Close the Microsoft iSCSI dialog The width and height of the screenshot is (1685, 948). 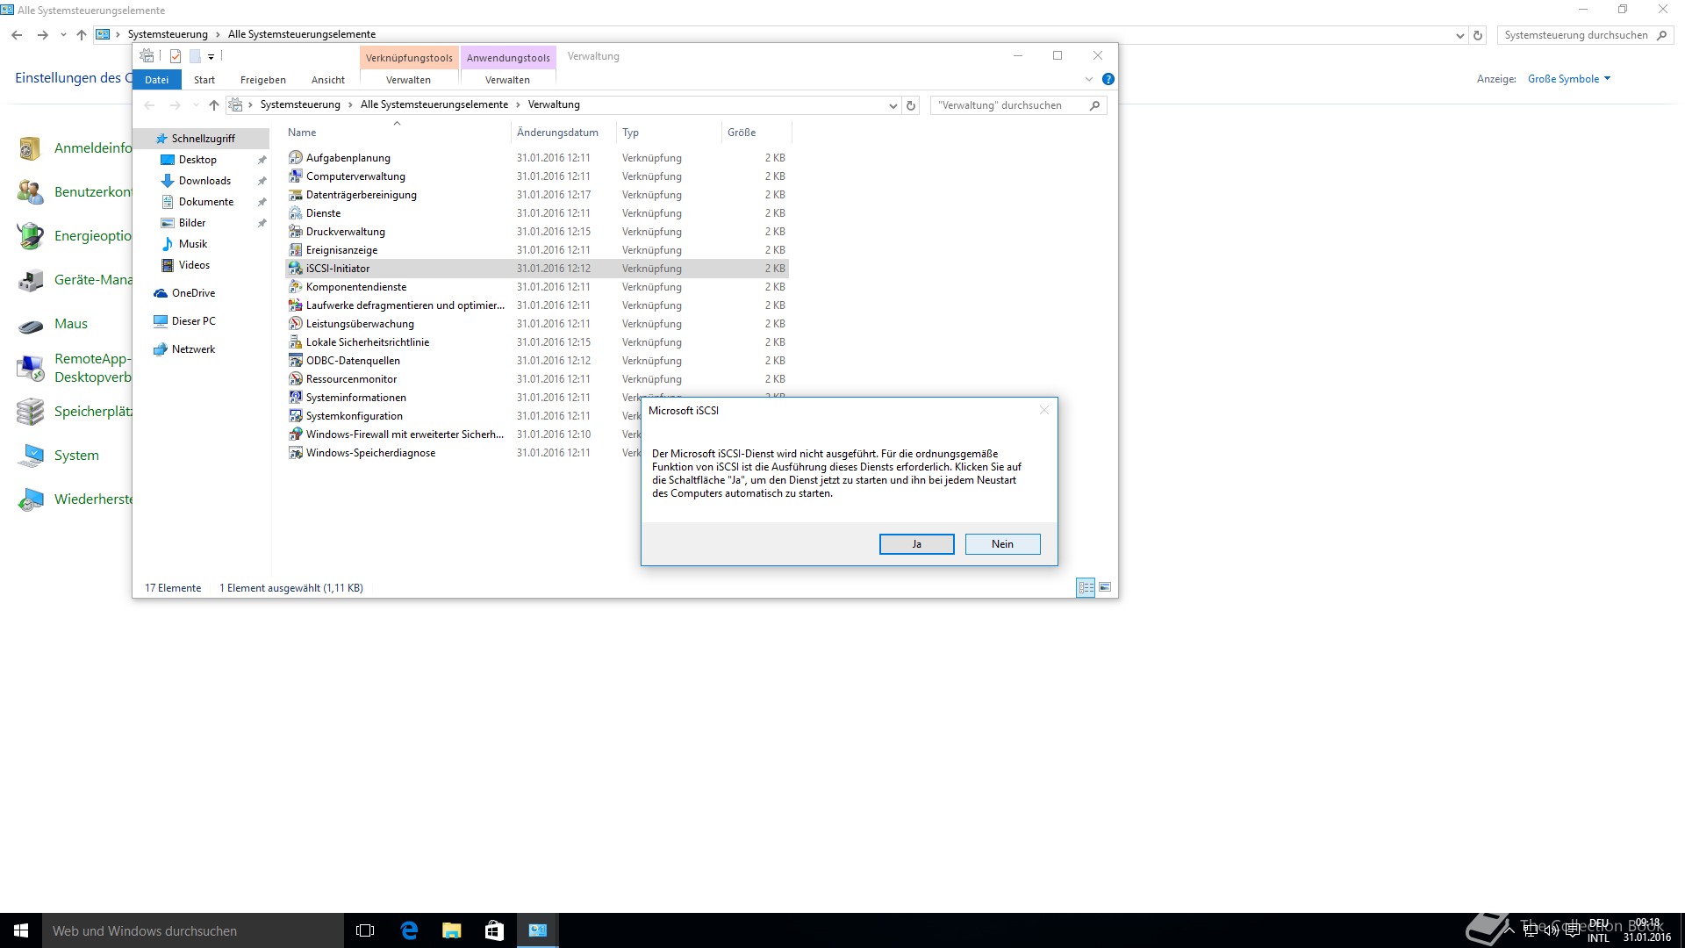pyautogui.click(x=1043, y=410)
